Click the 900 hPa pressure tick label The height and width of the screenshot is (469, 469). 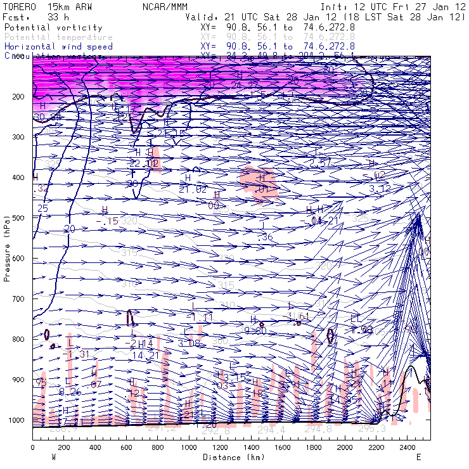point(18,380)
